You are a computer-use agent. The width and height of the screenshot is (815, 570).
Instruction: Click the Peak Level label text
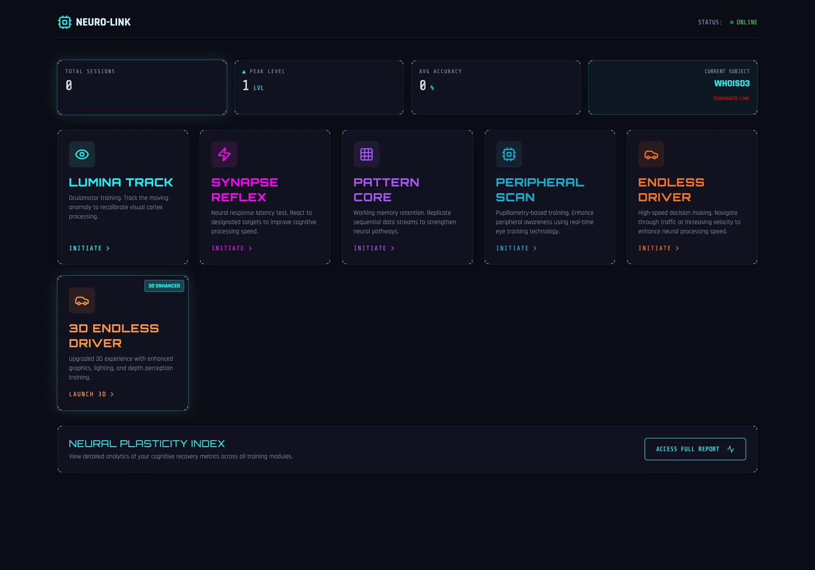pos(267,71)
